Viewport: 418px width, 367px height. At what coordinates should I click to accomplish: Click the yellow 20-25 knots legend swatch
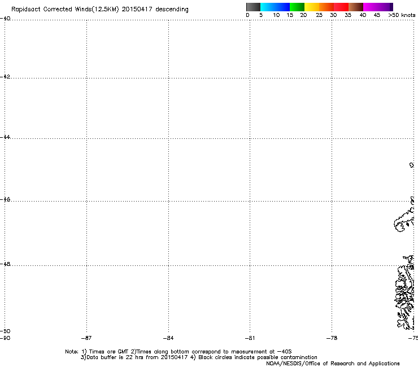312,7
